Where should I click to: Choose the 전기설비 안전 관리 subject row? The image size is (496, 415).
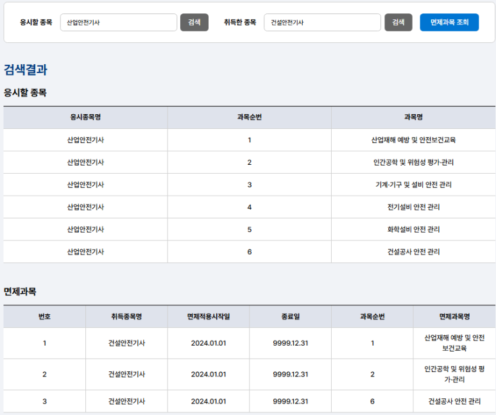click(x=413, y=207)
